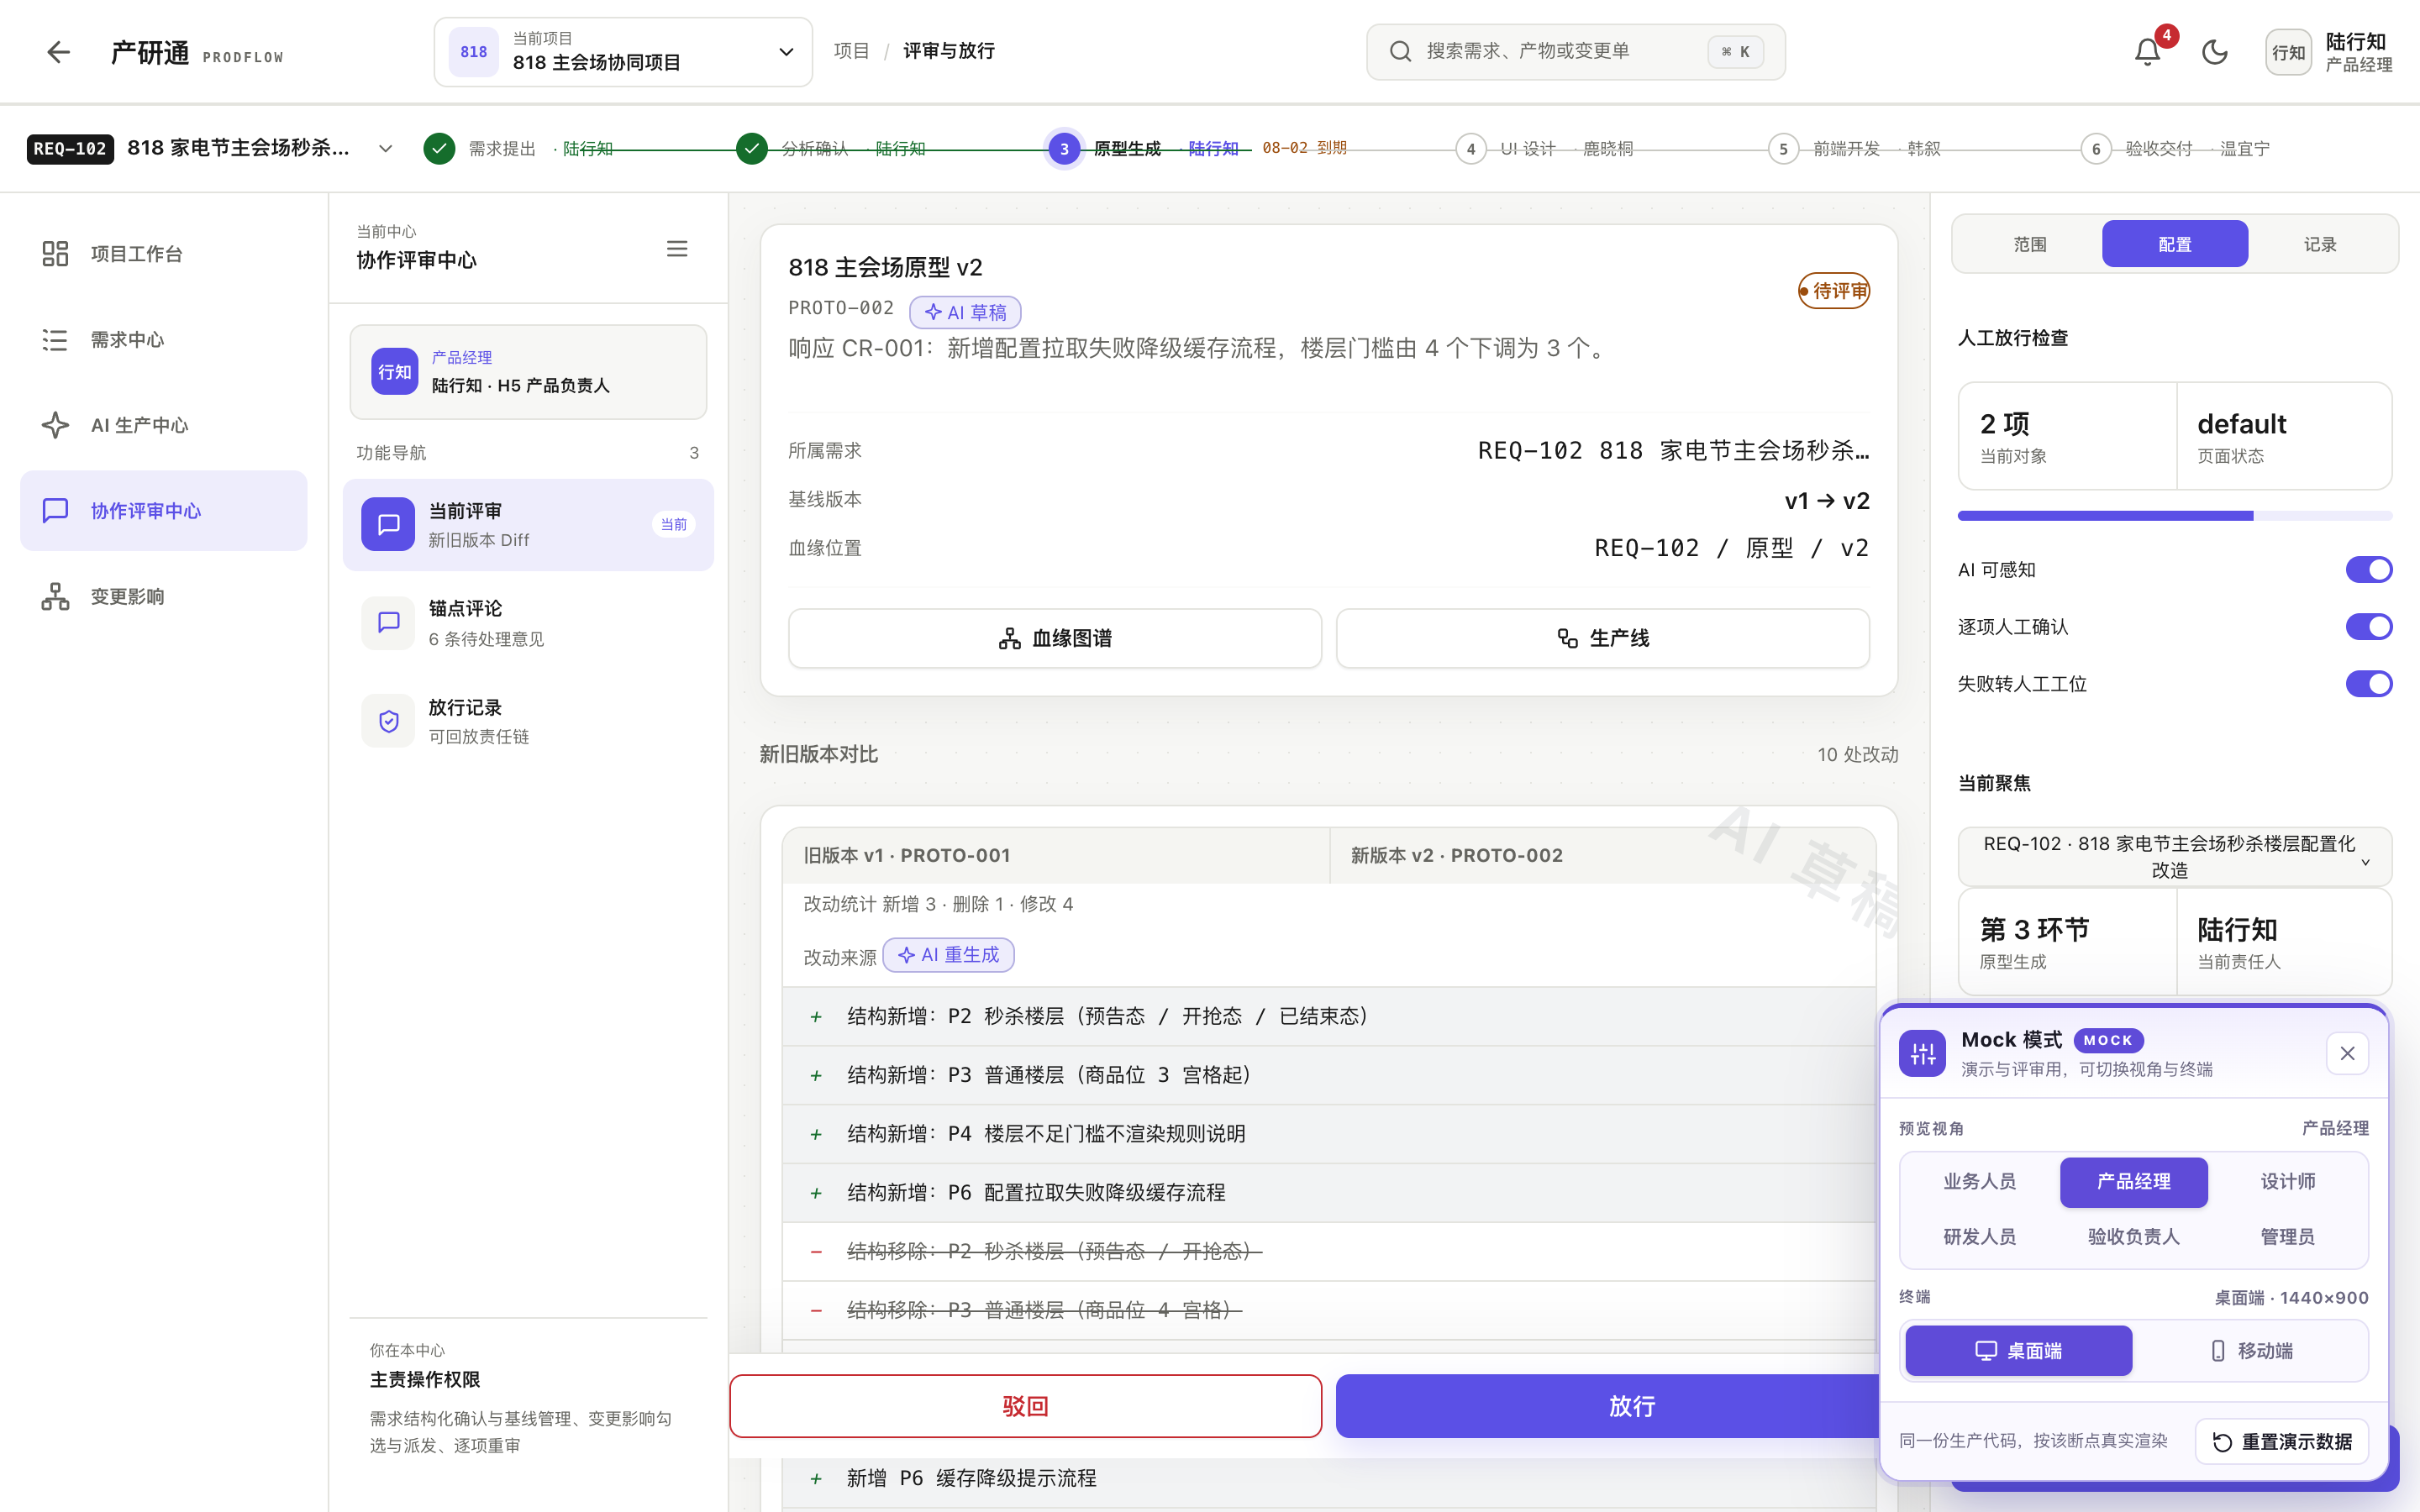Image resolution: width=2420 pixels, height=1512 pixels.
Task: Click the 818 project badge icon
Action: (x=473, y=52)
